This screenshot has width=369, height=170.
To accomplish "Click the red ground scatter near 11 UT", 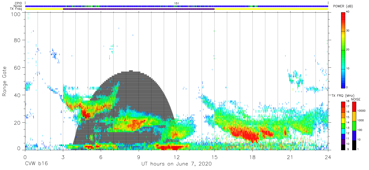I will coord(168,147).
